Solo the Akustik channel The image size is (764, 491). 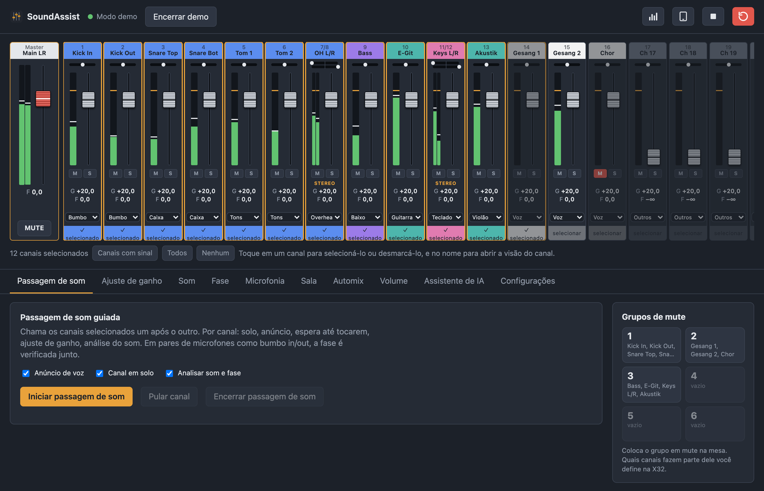494,173
